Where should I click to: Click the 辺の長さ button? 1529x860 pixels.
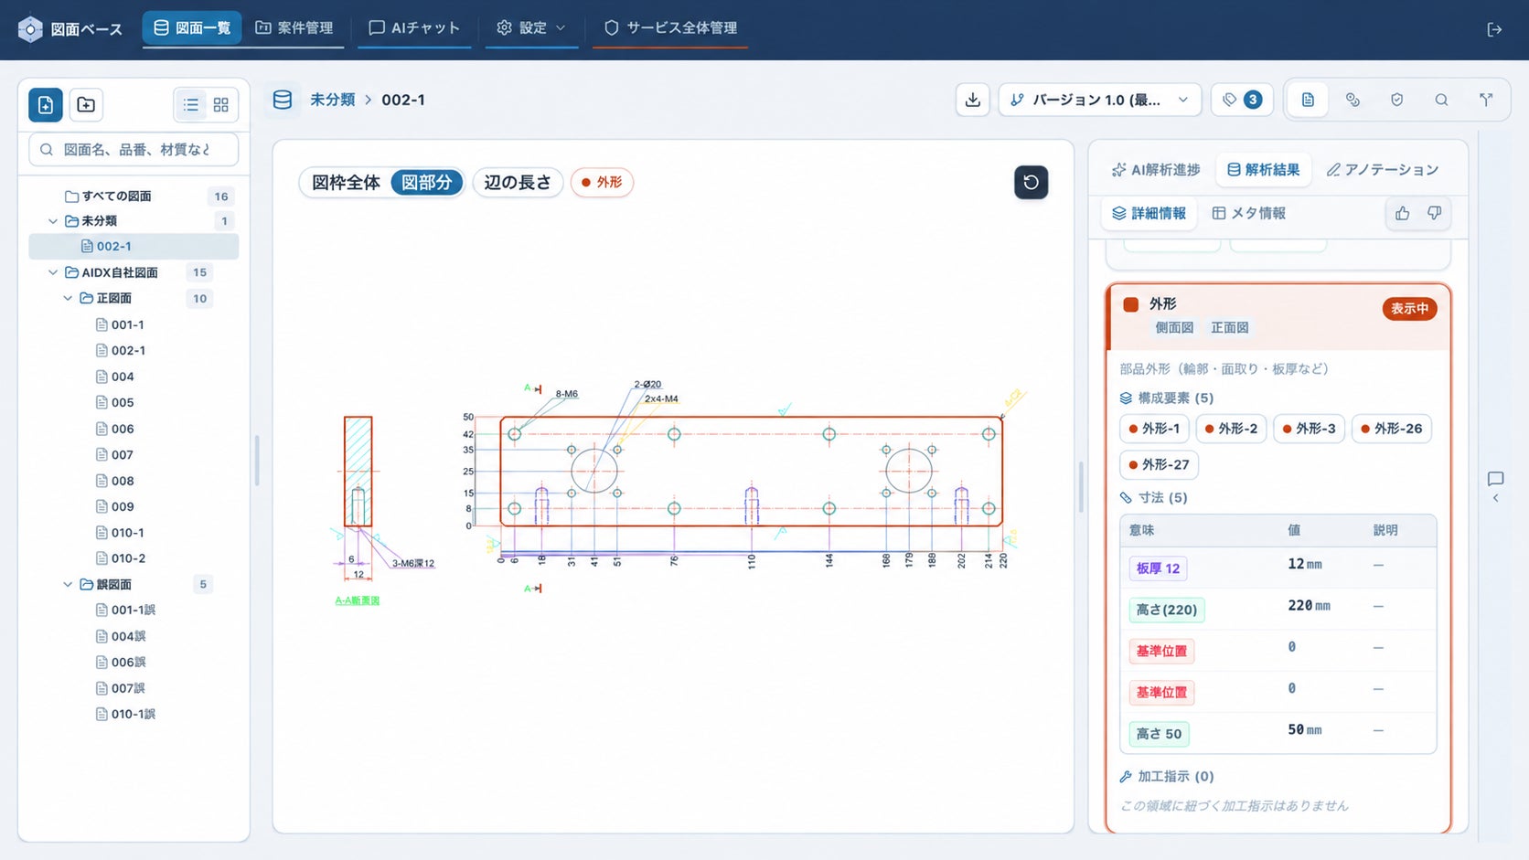(x=518, y=183)
